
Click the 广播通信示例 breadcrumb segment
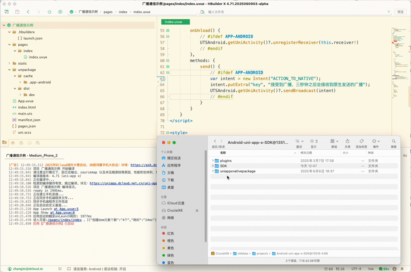tap(88, 12)
